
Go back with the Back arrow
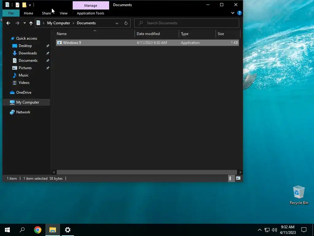pos(8,23)
